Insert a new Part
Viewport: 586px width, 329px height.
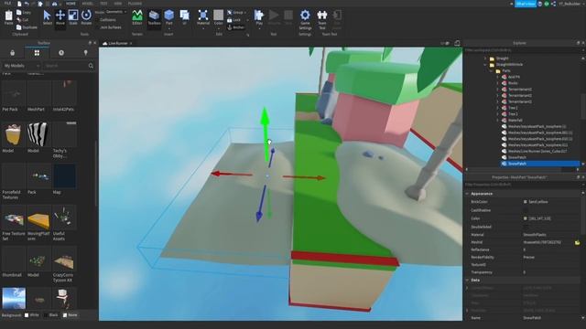(168, 17)
